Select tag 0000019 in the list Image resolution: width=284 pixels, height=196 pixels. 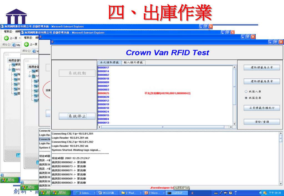[x=104, y=104]
